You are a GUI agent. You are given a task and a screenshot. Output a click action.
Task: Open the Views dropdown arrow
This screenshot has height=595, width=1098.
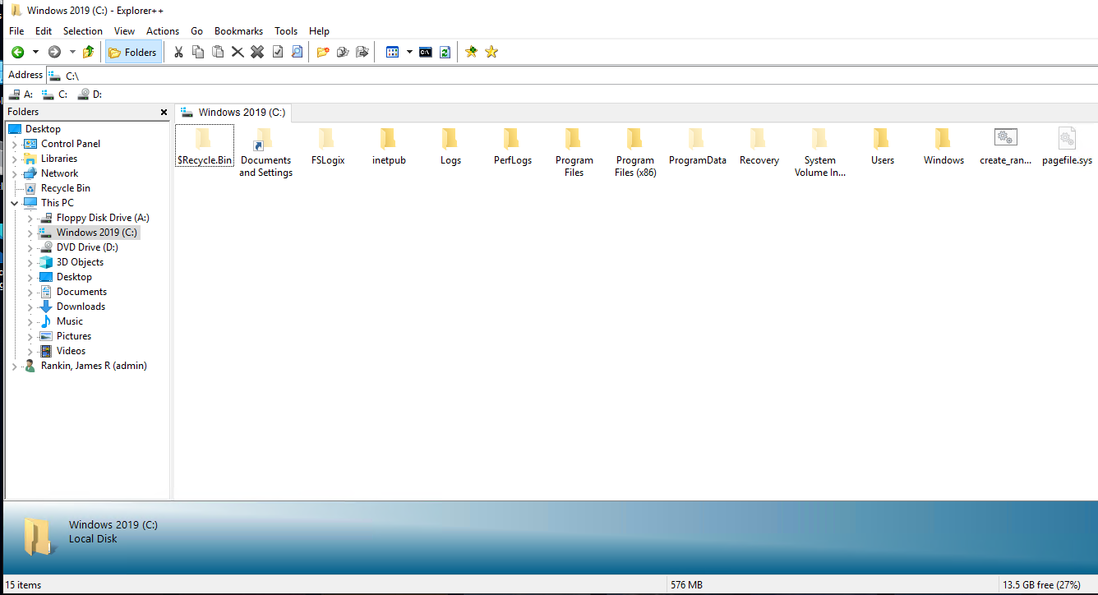coord(409,52)
